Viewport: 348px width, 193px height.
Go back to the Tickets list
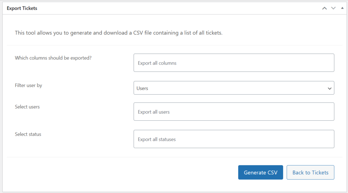pyautogui.click(x=310, y=172)
